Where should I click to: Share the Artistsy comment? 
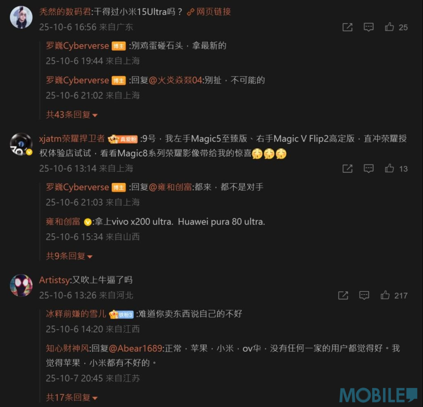pos(343,295)
